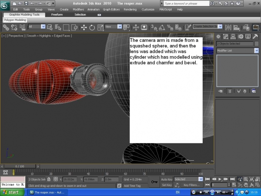Activate the Select and Rotate tool
The width and height of the screenshot is (261, 196).
click(92, 27)
